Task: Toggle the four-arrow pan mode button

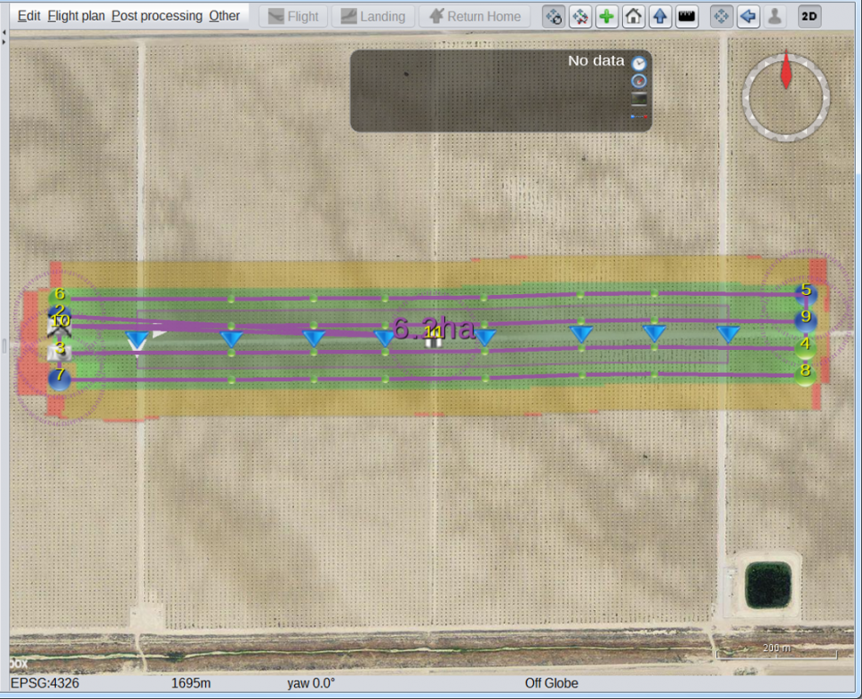Action: (722, 16)
